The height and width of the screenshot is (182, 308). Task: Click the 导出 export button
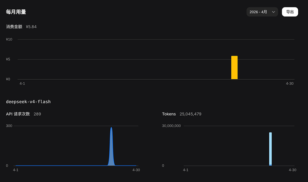[290, 12]
